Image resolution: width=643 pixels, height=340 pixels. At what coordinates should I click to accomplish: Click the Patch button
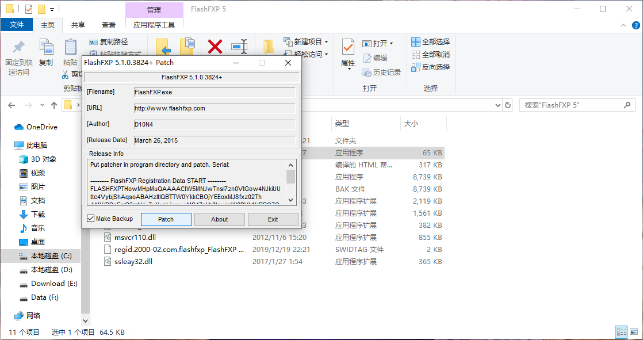[166, 219]
